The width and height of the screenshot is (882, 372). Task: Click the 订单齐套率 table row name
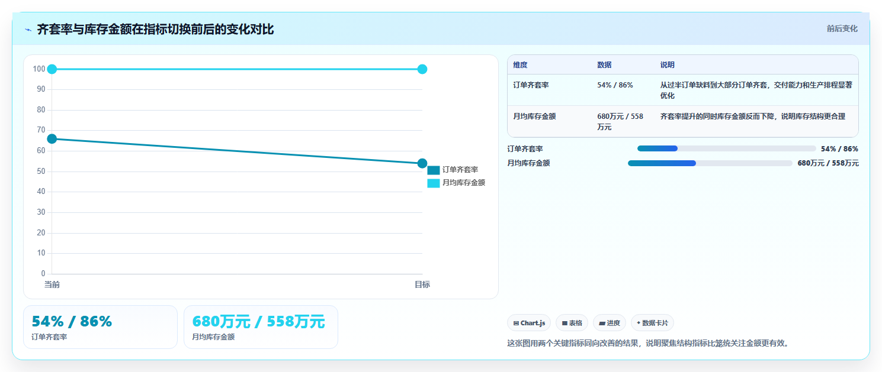531,85
